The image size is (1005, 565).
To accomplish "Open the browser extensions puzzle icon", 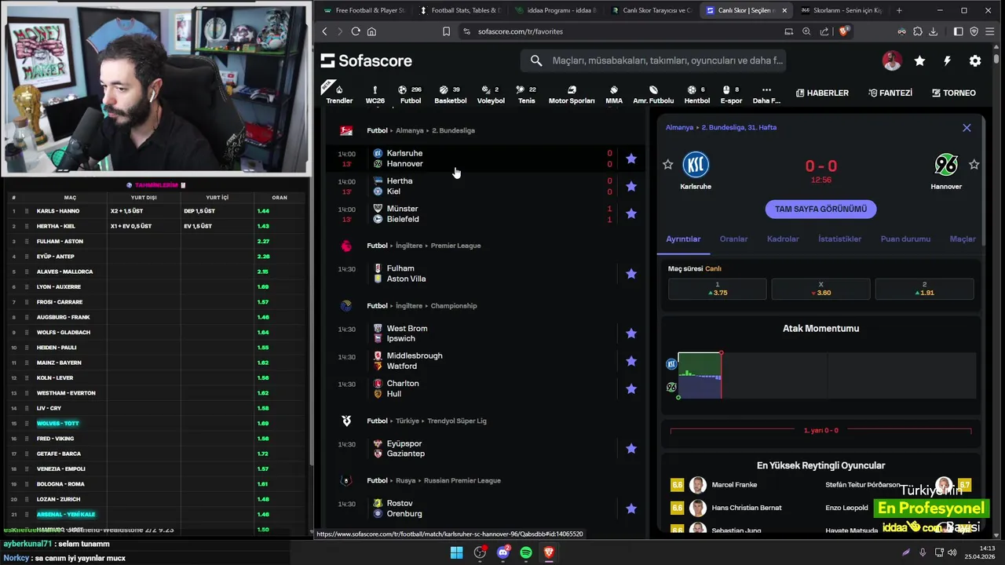I will 917,31.
